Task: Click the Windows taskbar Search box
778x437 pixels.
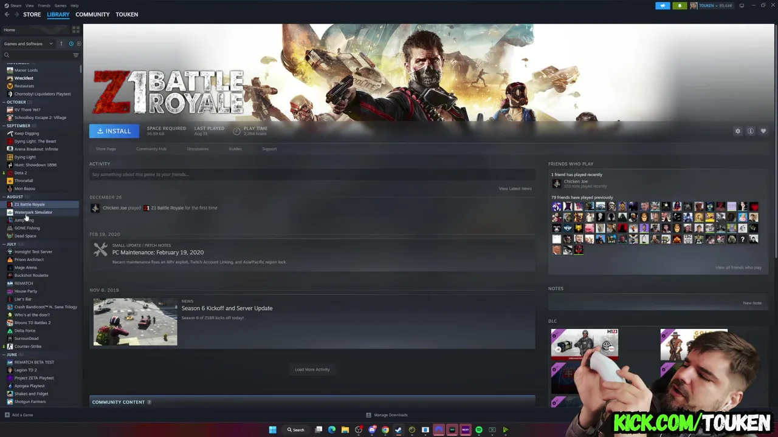Action: pyautogui.click(x=296, y=430)
